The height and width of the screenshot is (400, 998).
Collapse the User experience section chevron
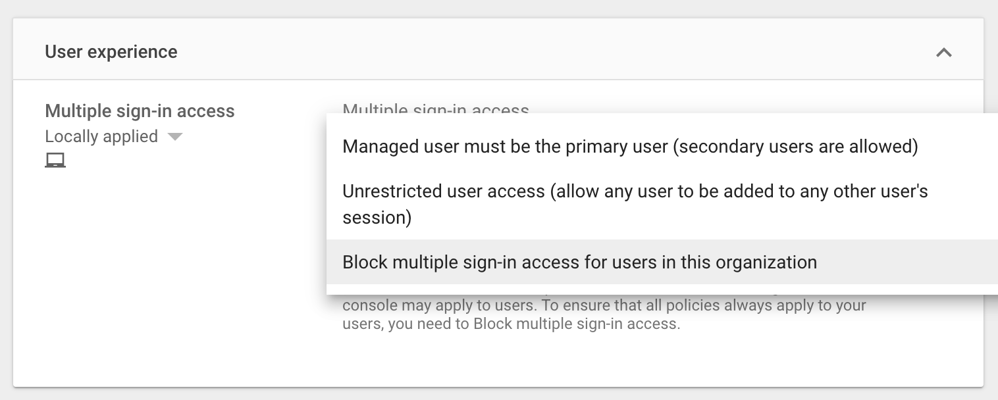tap(943, 53)
